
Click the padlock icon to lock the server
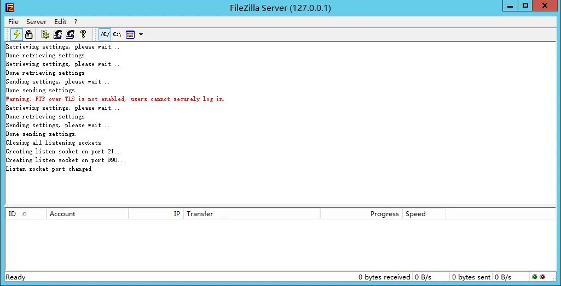click(29, 34)
